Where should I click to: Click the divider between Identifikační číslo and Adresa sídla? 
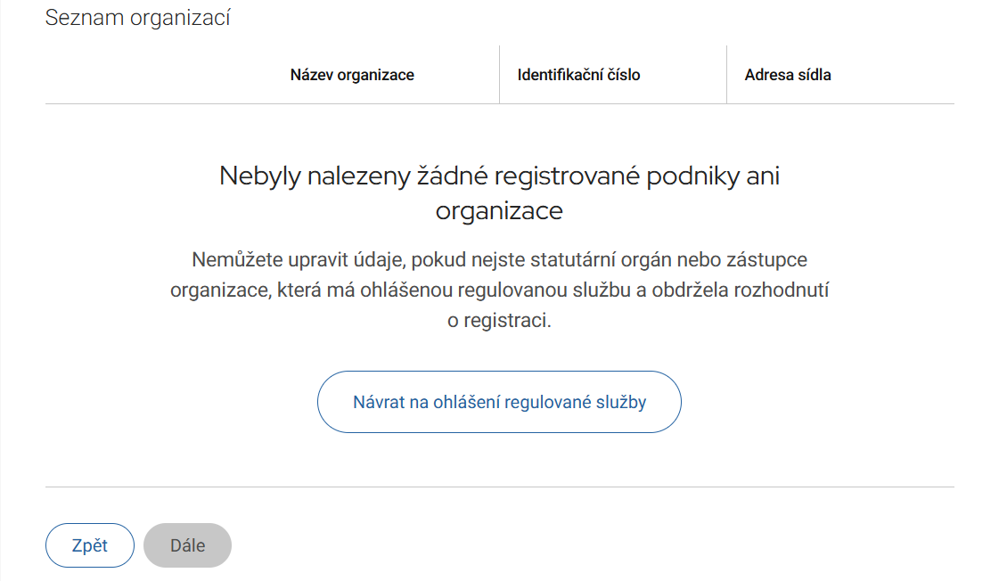(726, 75)
